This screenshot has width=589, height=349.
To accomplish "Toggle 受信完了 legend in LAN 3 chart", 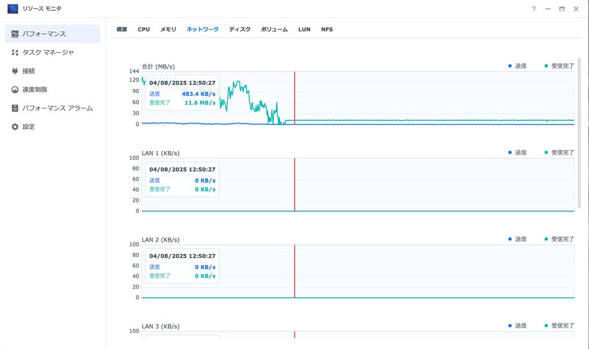I will tap(559, 326).
